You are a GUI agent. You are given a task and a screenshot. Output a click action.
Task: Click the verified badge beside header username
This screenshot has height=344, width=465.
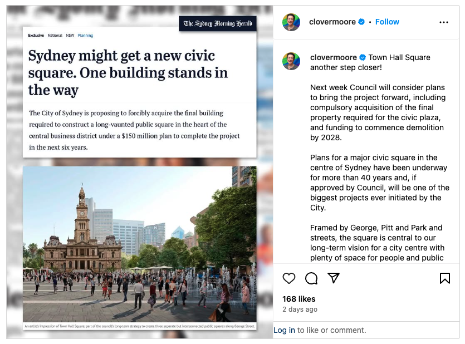tap(361, 22)
